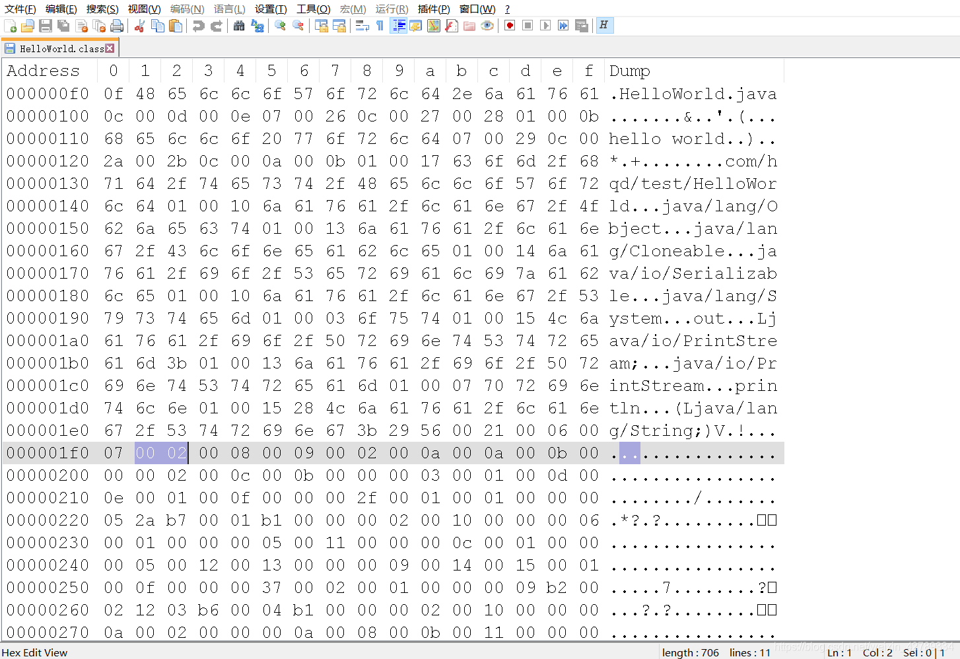Create a new file with the New icon
Screen dimensions: 960x659
tap(11, 26)
